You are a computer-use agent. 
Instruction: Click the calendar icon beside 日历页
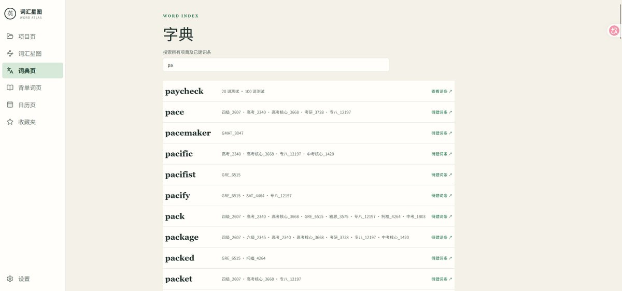[10, 105]
